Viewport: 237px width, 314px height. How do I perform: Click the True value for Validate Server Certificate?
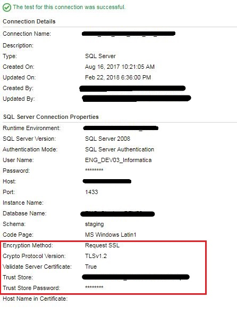(x=91, y=267)
